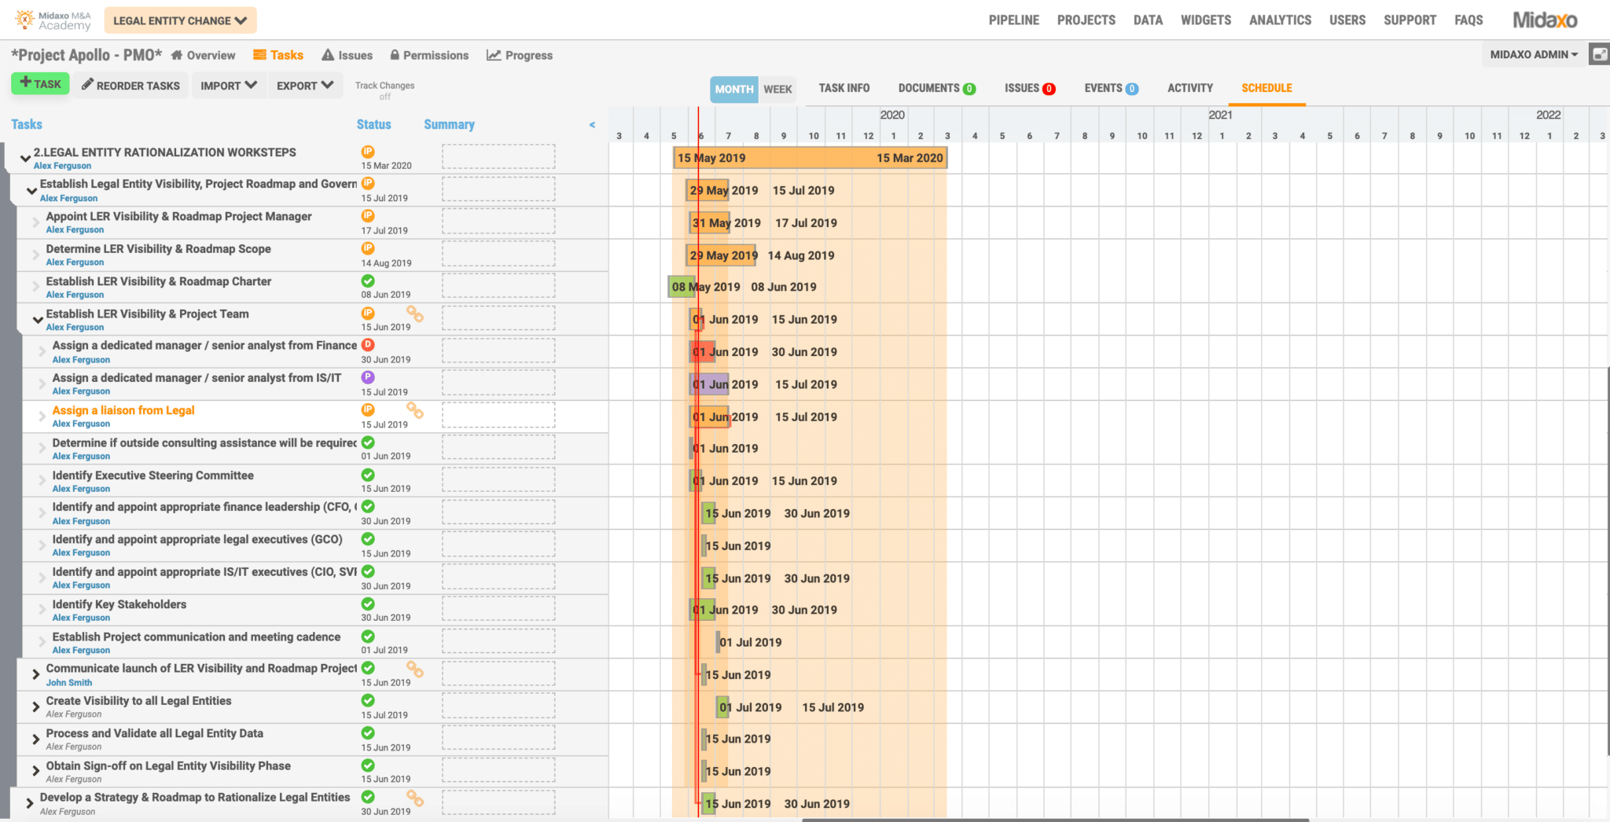The width and height of the screenshot is (1610, 822).
Task: Open the EVENTS tab
Action: (x=1111, y=88)
